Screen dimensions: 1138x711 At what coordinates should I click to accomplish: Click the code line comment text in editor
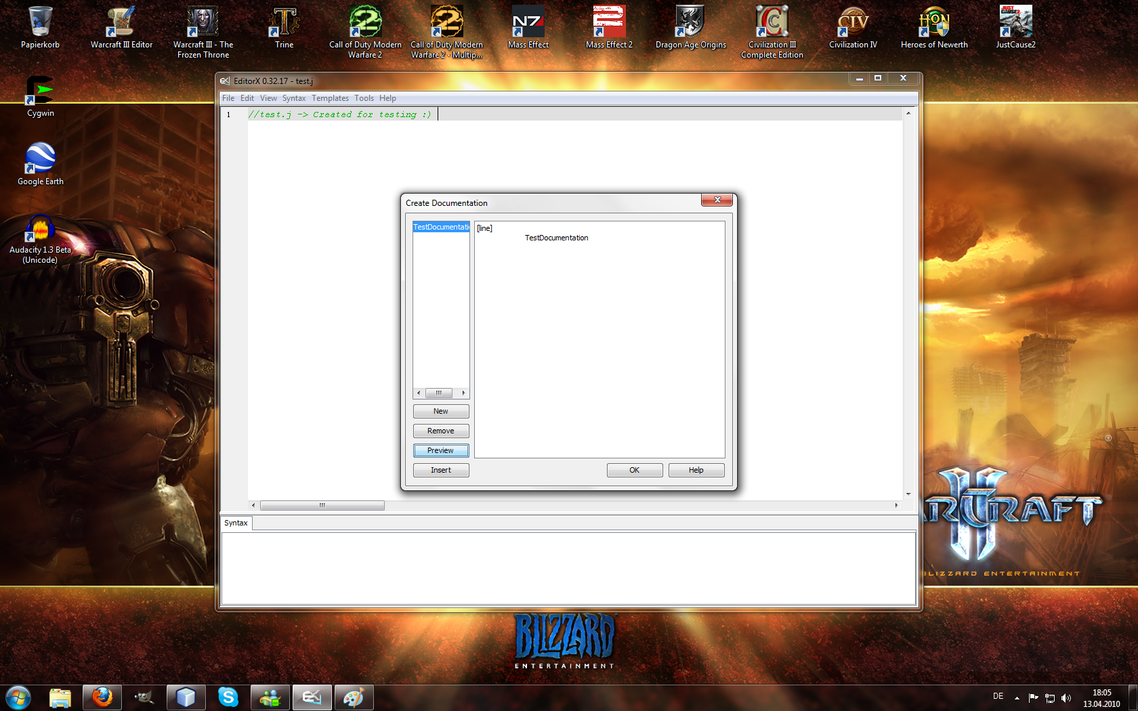pos(339,114)
